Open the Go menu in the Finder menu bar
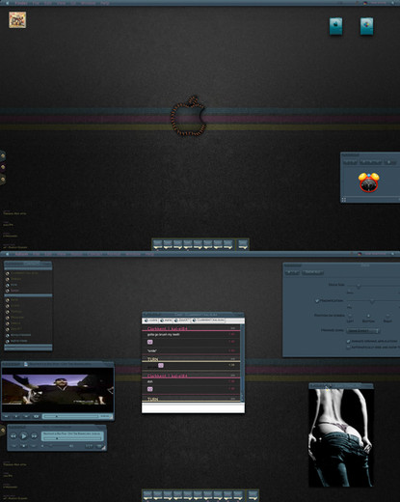The width and height of the screenshot is (400, 502). [73, 3]
